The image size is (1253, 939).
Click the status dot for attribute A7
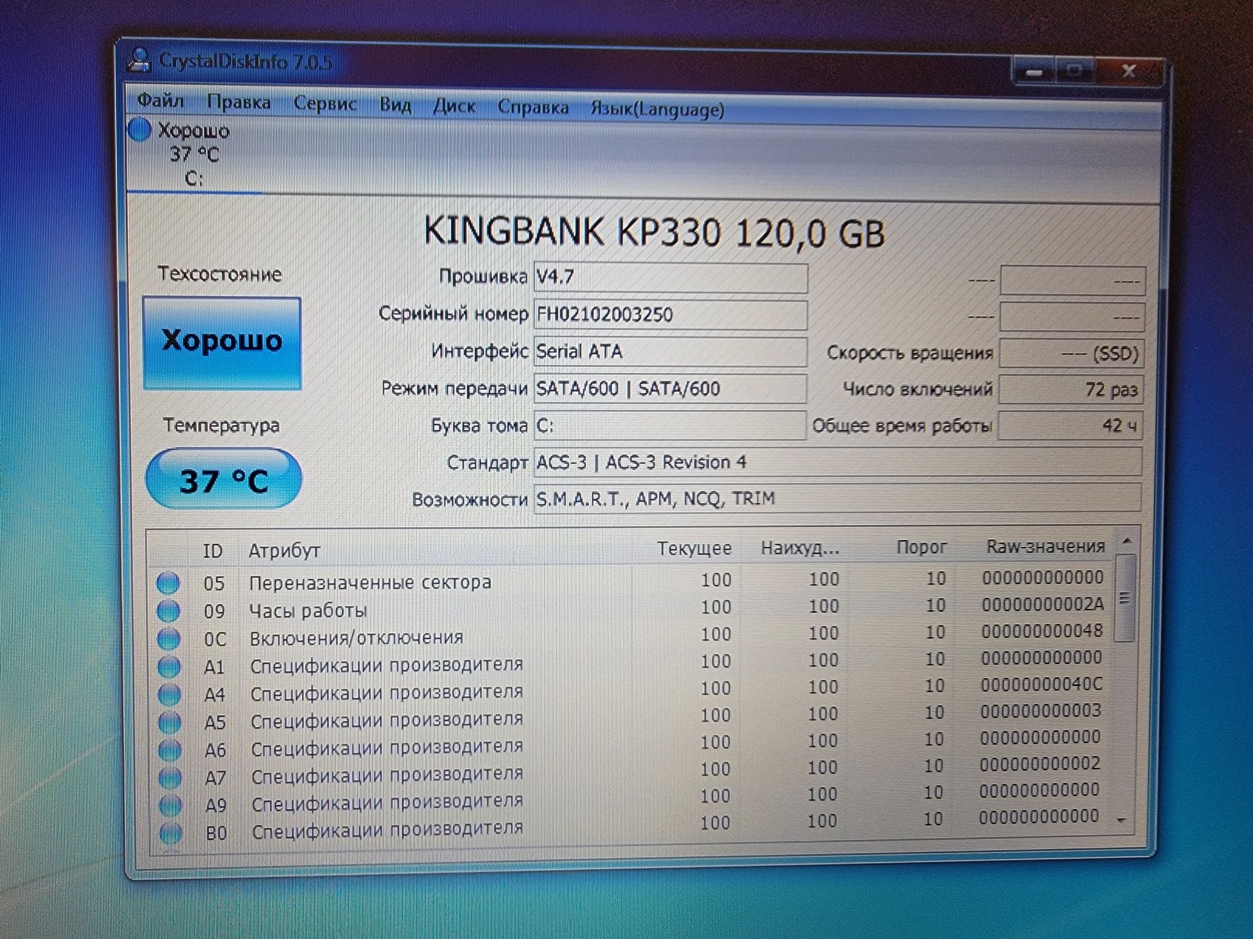pyautogui.click(x=170, y=777)
